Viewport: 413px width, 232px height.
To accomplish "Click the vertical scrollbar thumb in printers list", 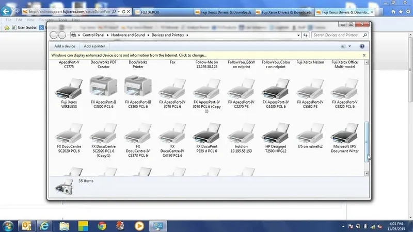I will (367, 142).
